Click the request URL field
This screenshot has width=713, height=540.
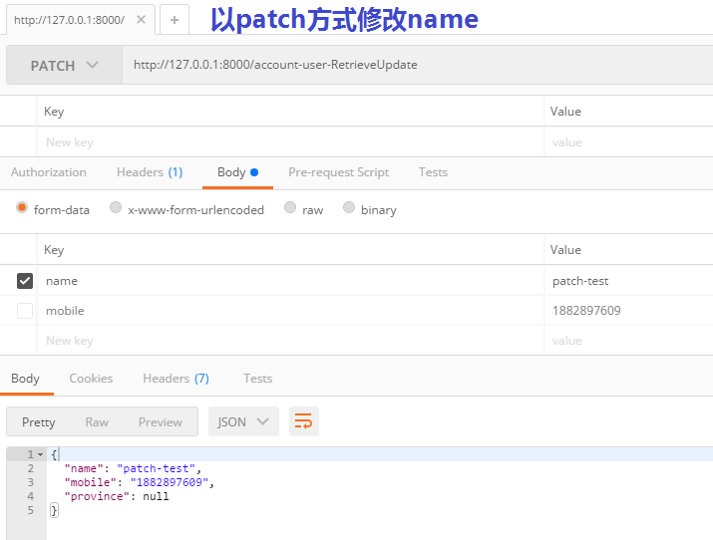[418, 65]
